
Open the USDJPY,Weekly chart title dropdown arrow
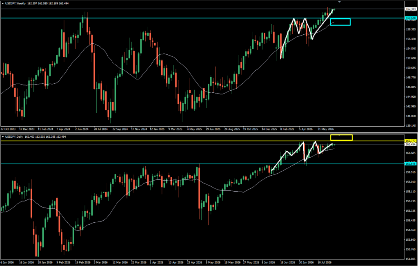(x=3, y=3)
